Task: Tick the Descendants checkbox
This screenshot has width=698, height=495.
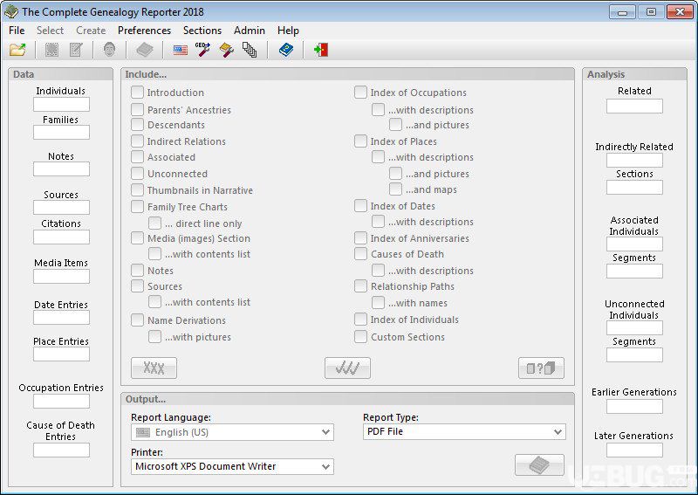Action: [x=137, y=125]
